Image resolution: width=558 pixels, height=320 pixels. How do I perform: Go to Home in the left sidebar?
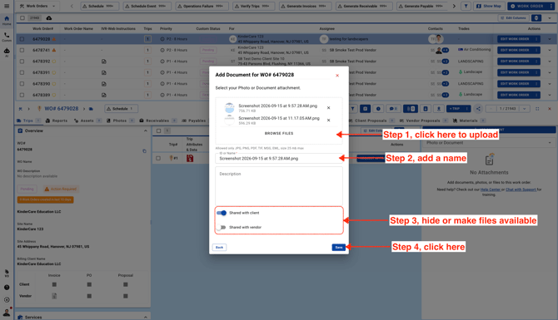[x=7, y=20]
